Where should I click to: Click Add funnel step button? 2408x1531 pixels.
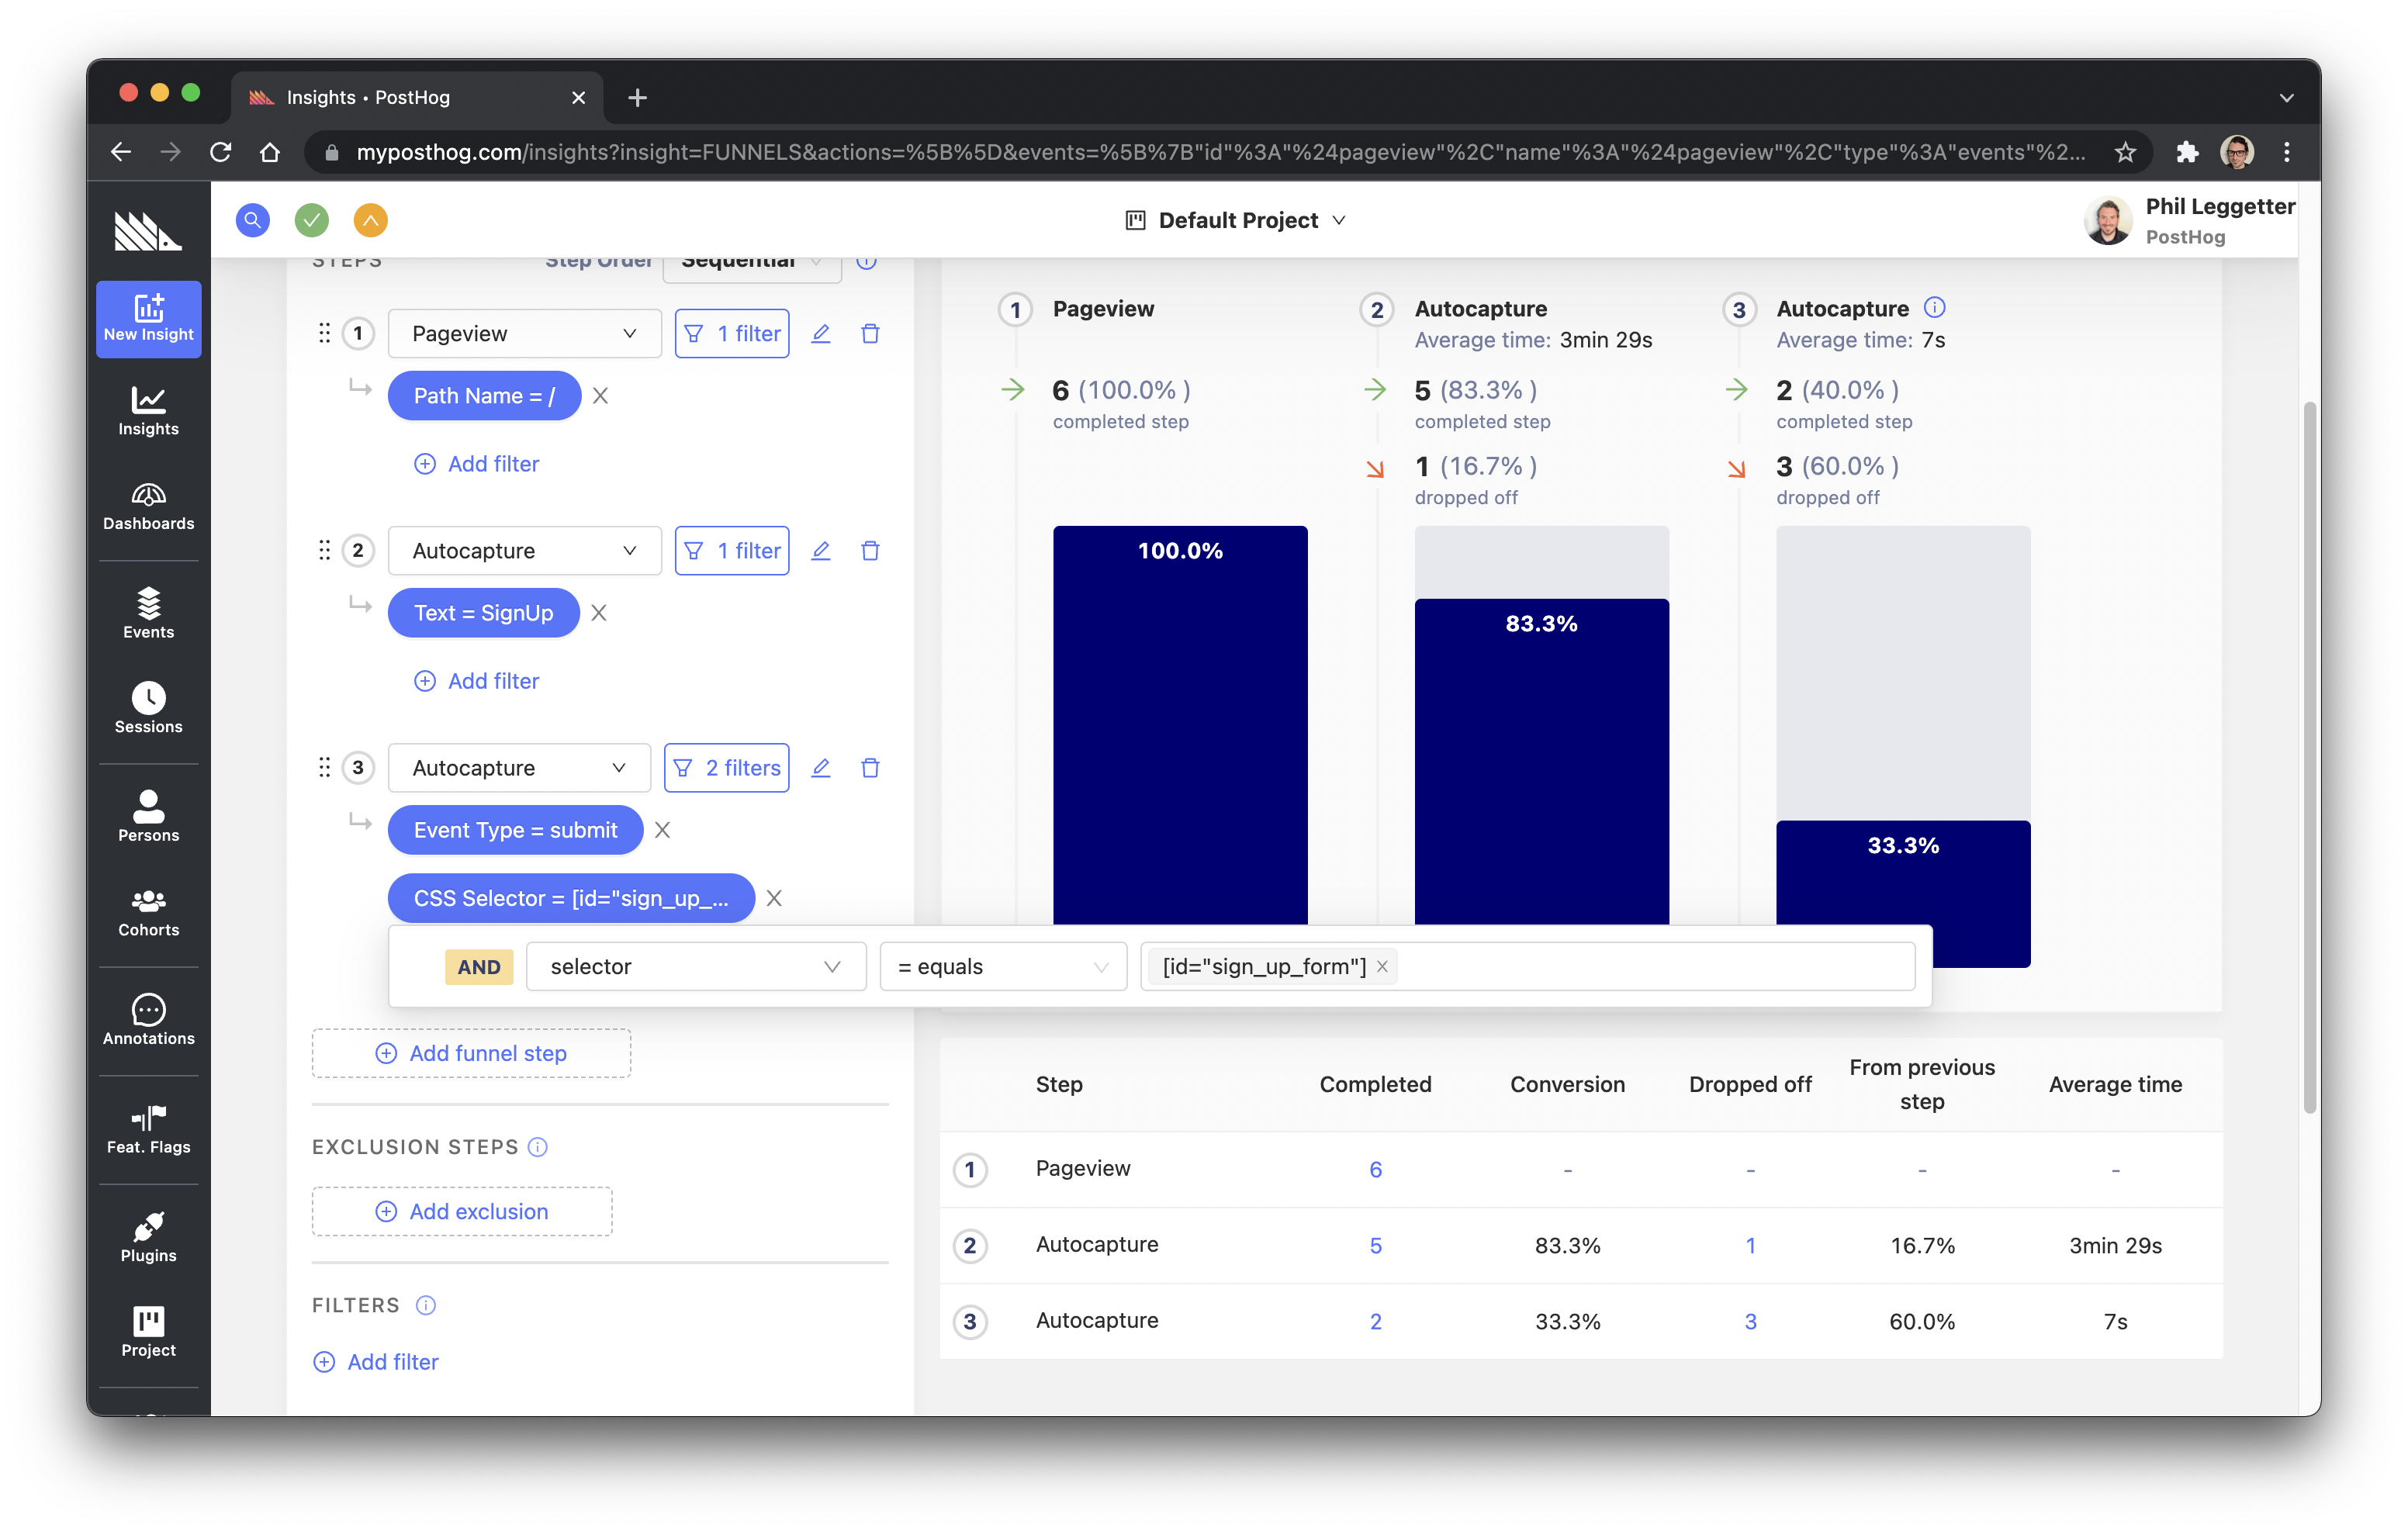(x=471, y=1053)
